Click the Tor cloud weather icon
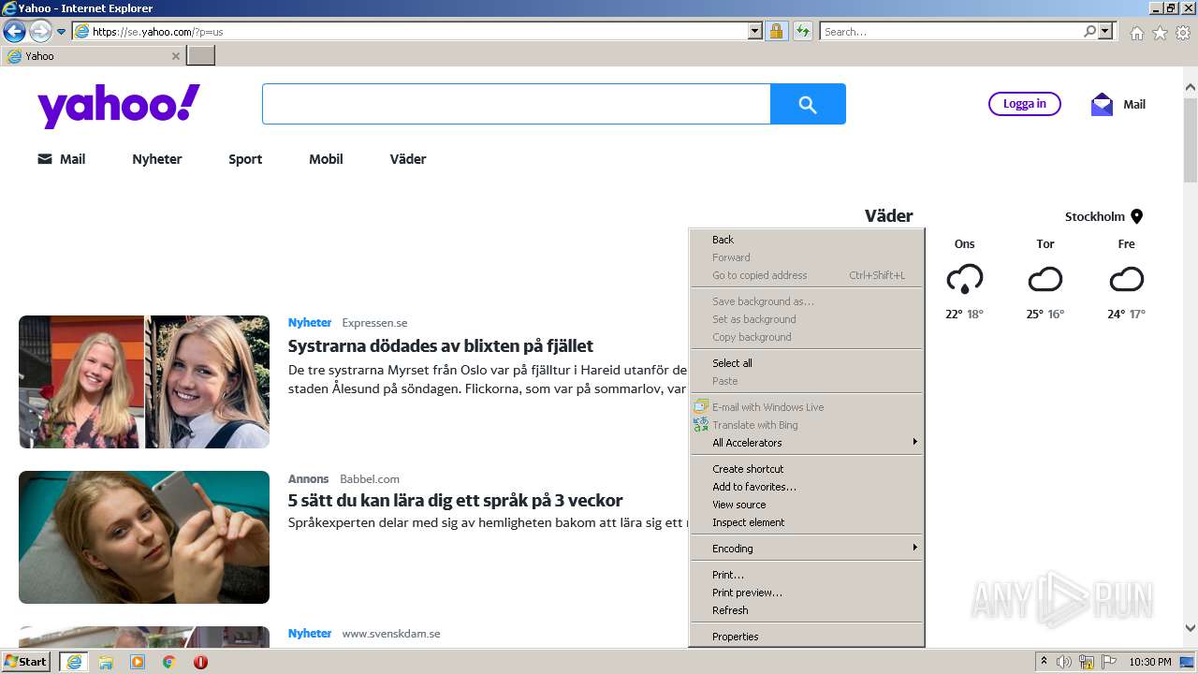 (x=1045, y=279)
